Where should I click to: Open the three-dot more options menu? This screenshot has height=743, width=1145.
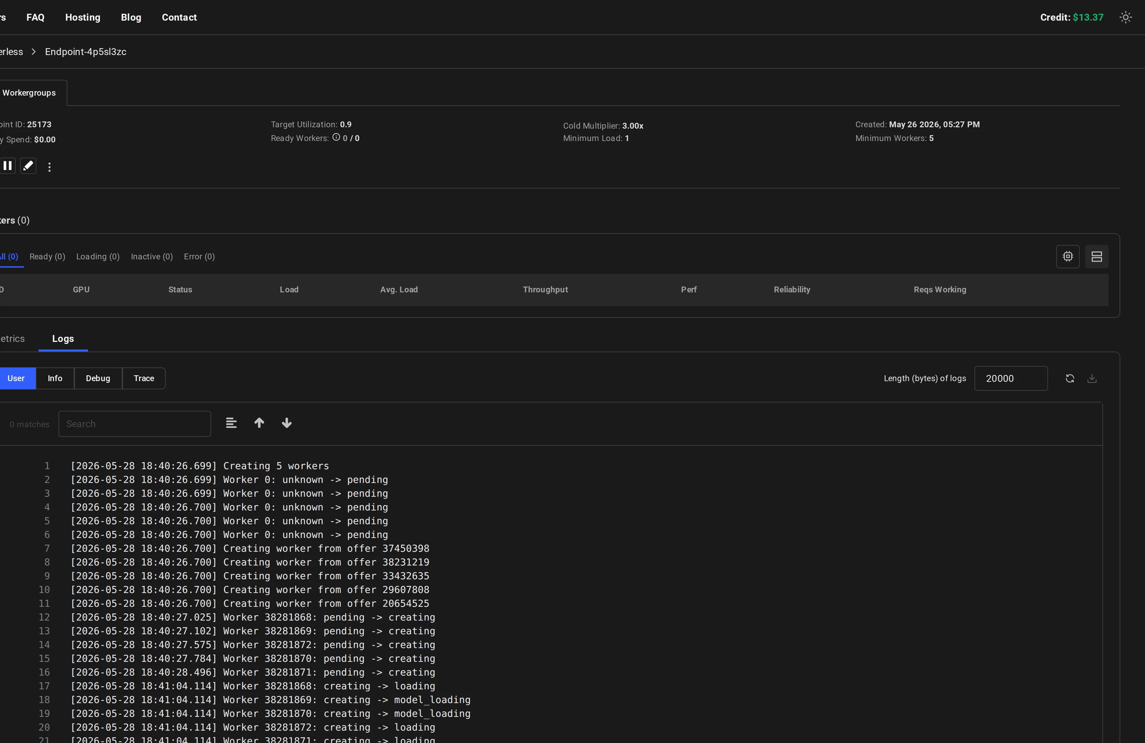(x=49, y=167)
